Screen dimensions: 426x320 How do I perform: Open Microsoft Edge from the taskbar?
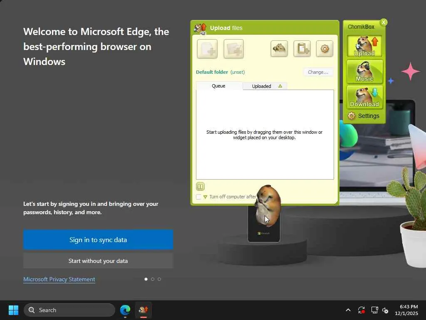[125, 310]
